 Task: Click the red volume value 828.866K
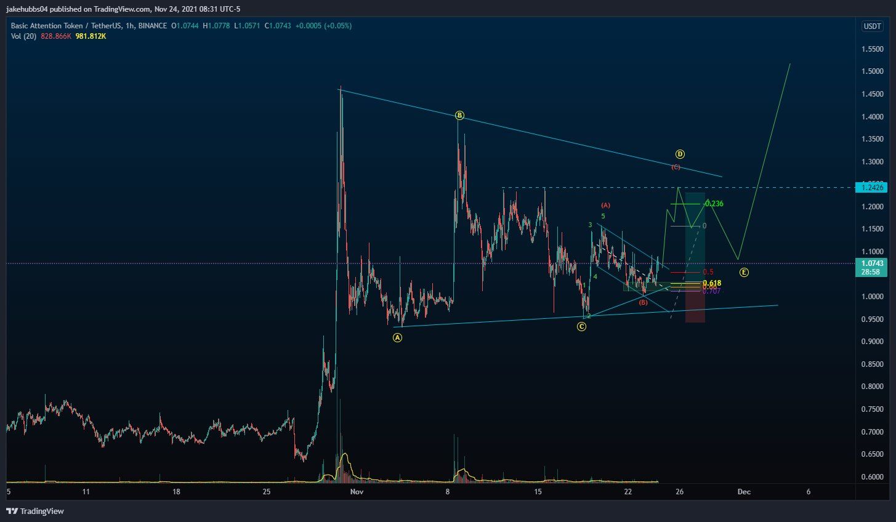click(x=56, y=36)
